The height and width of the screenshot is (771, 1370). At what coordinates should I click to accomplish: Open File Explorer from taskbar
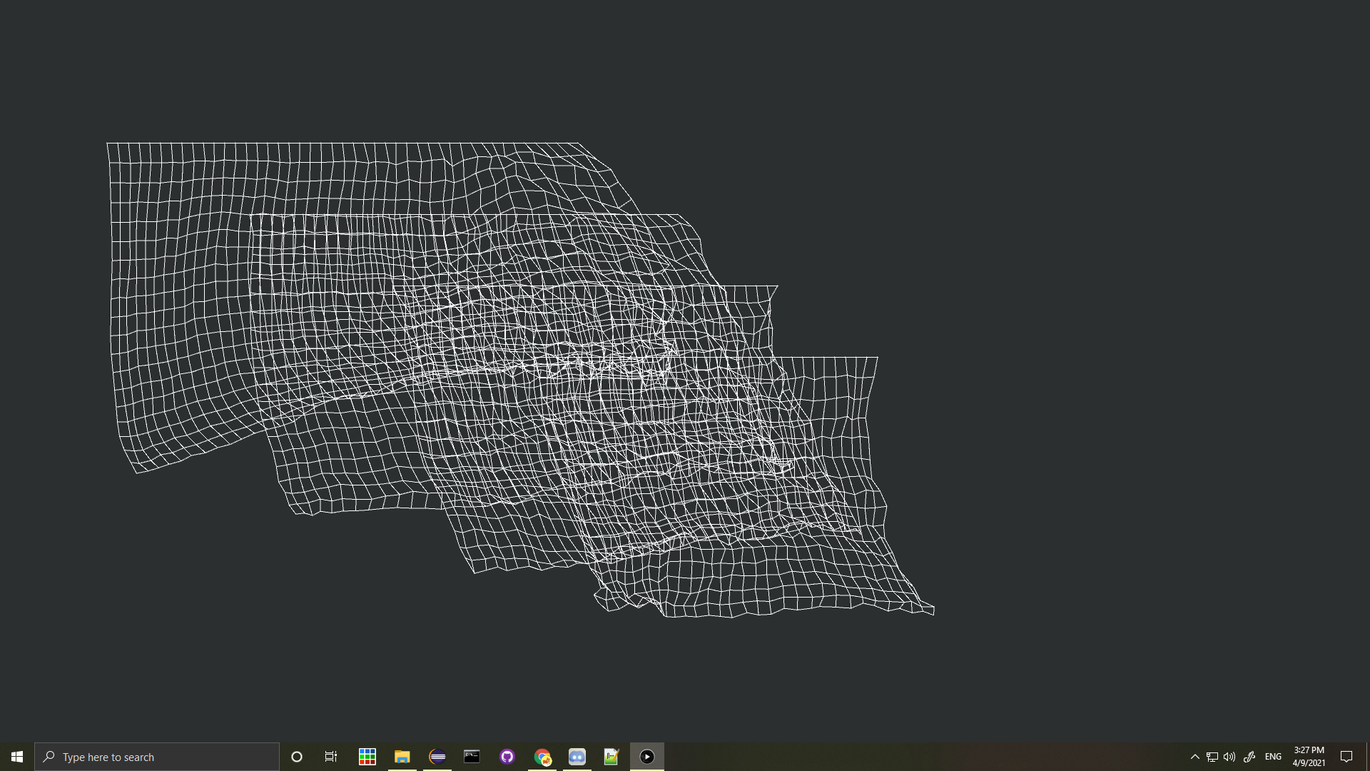coord(402,757)
